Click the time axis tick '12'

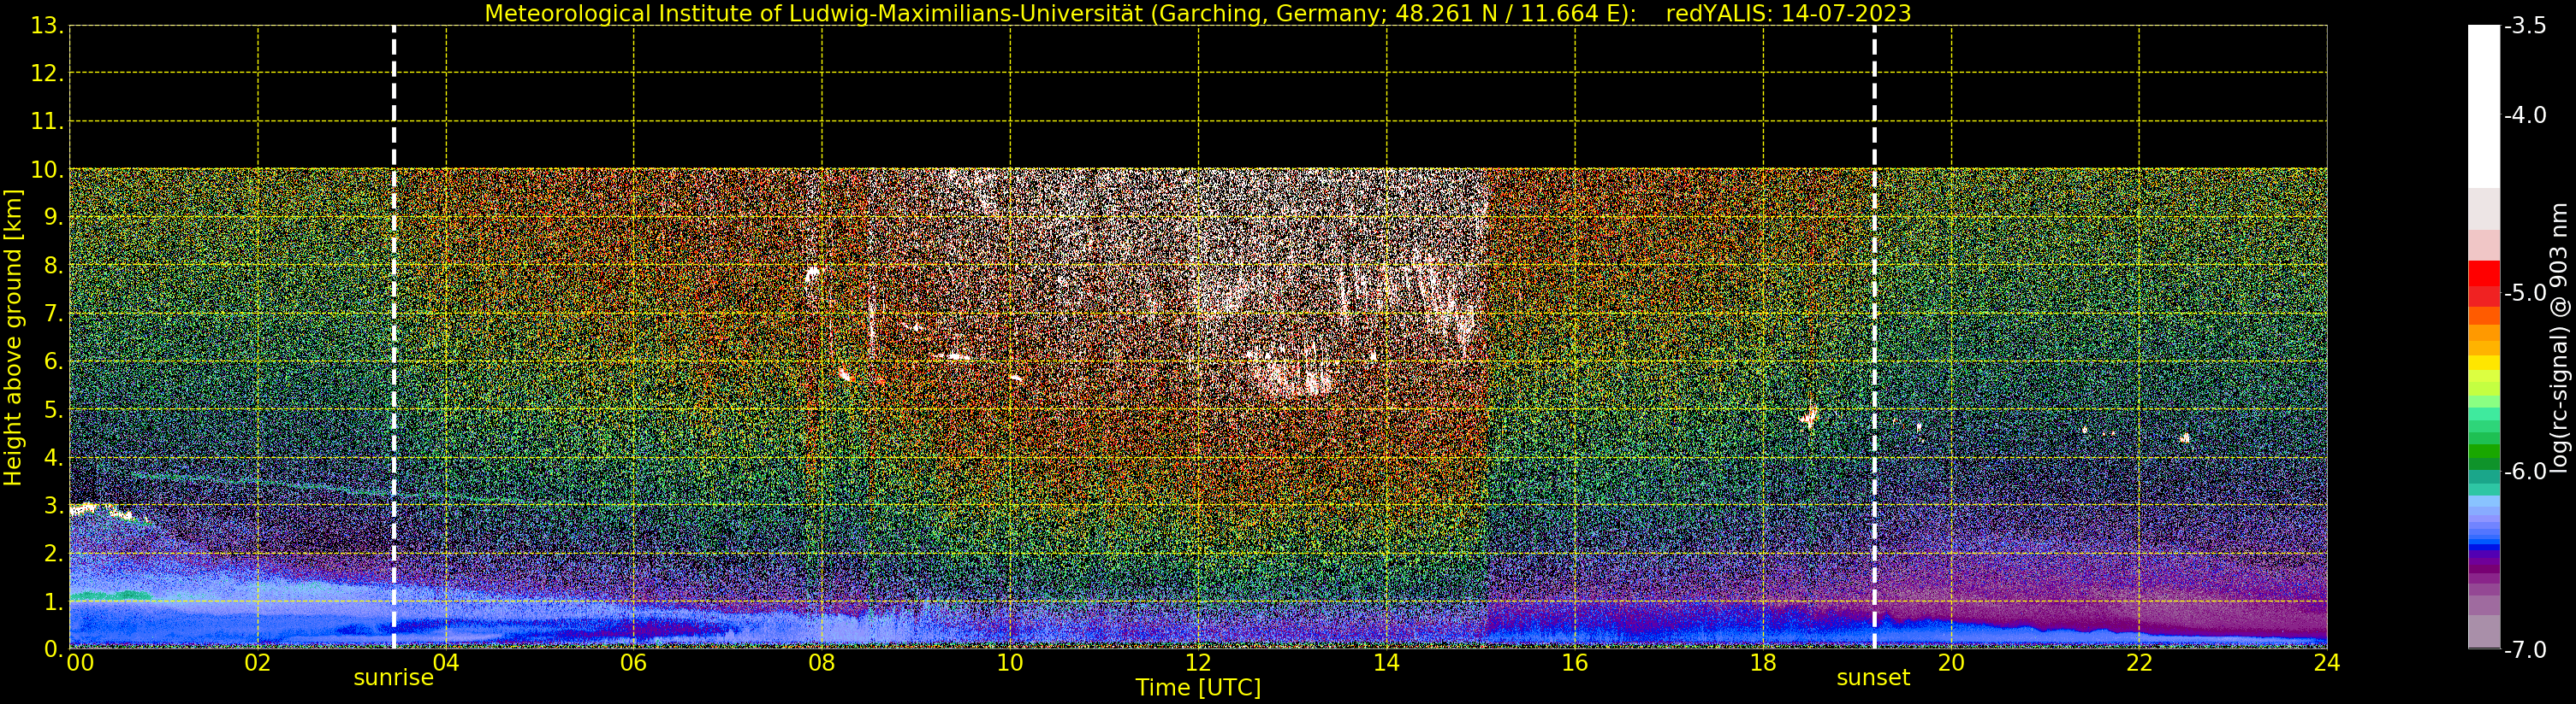[1198, 663]
